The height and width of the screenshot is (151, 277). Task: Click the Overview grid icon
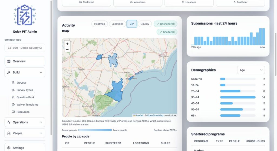[9, 61]
